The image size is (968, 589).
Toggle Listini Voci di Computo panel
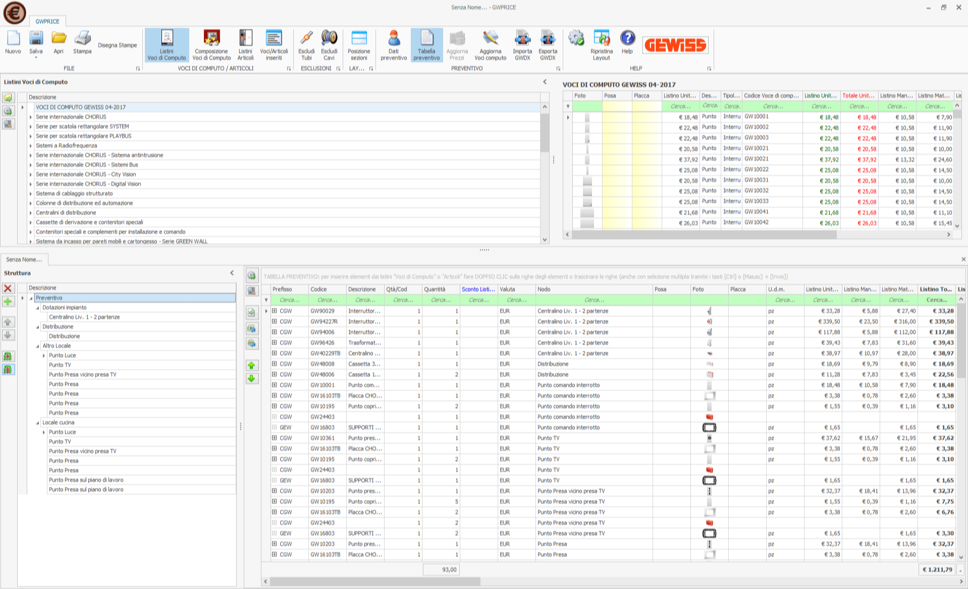coord(167,45)
